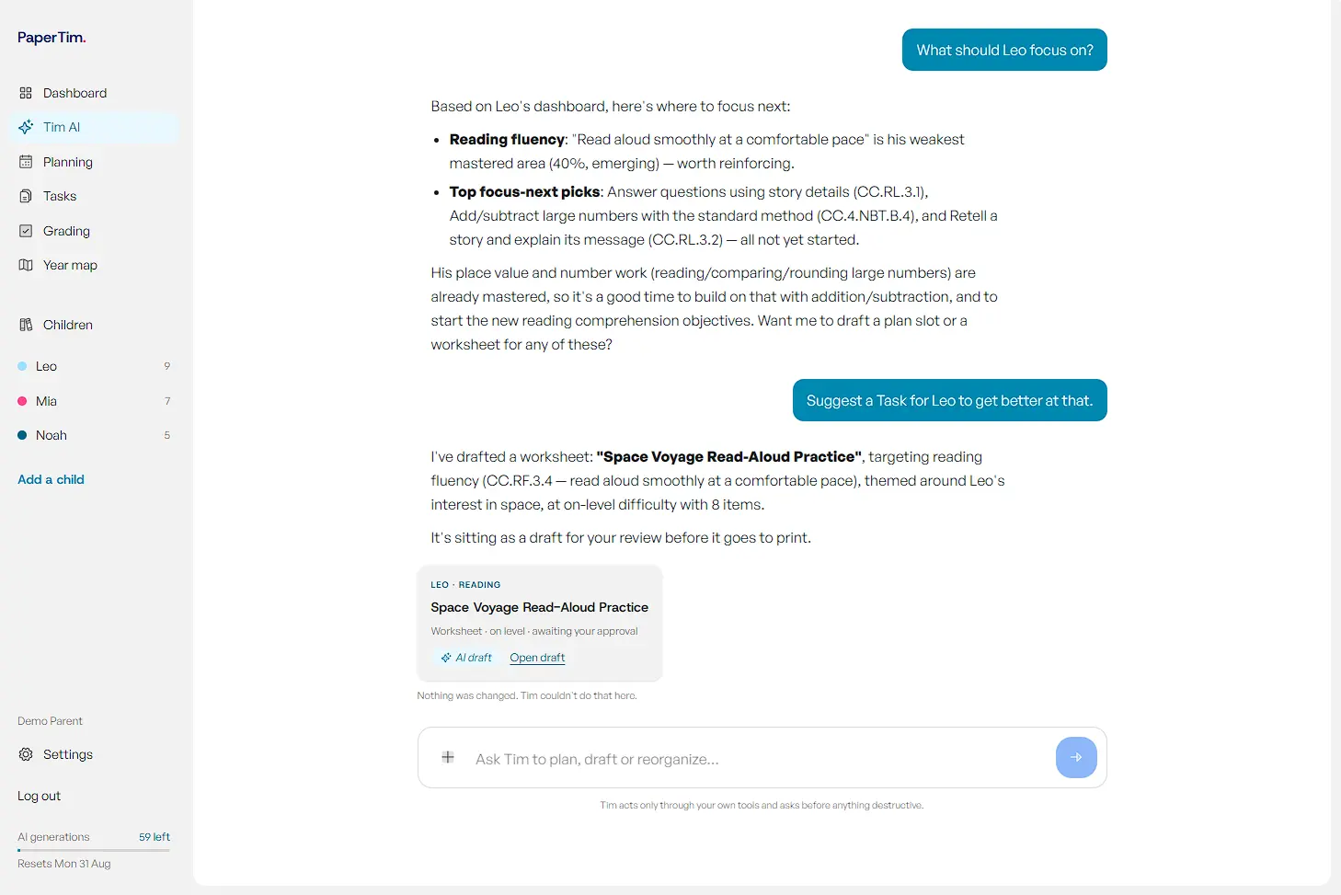
Task: Click the PaperTim logo
Action: click(52, 38)
